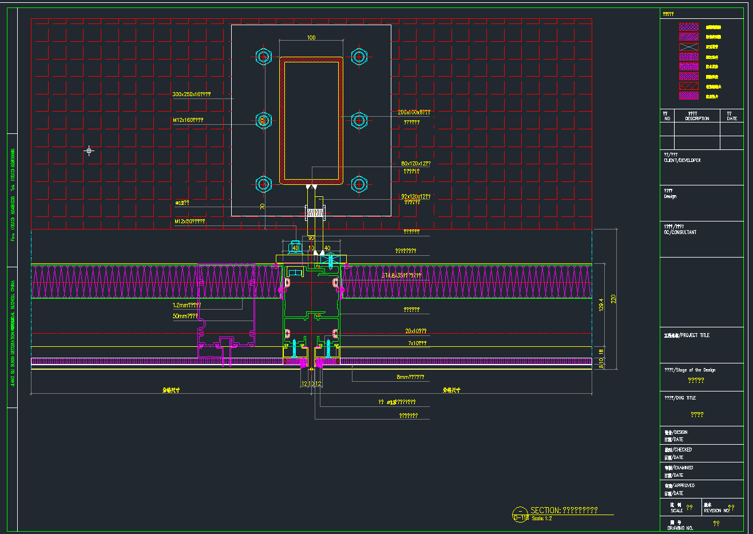Click the crosshair marker in red hatch area
The image size is (753, 534).
pyautogui.click(x=89, y=151)
